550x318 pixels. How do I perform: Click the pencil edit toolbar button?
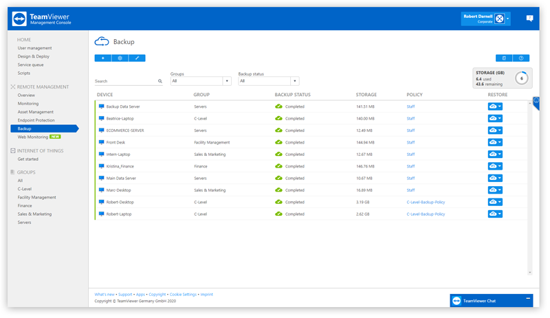tap(137, 58)
